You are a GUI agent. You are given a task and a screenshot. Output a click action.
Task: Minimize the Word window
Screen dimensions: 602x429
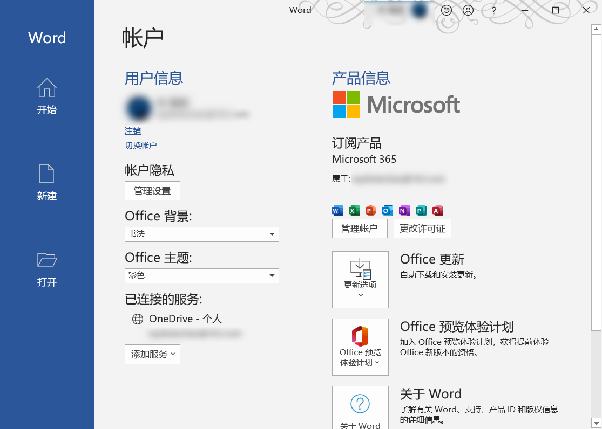524,10
